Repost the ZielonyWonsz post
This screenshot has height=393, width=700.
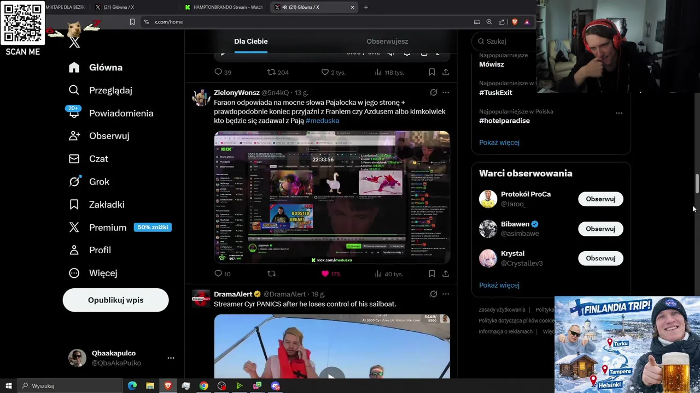tap(271, 273)
